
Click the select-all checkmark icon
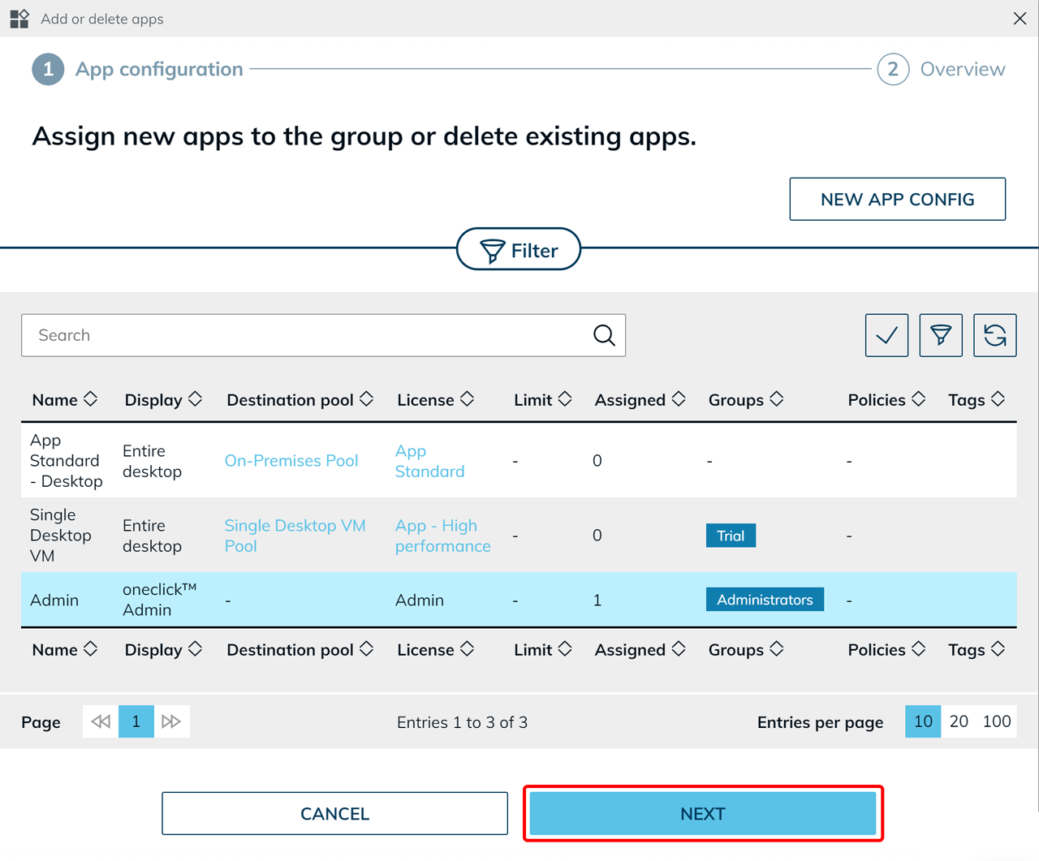tap(886, 335)
